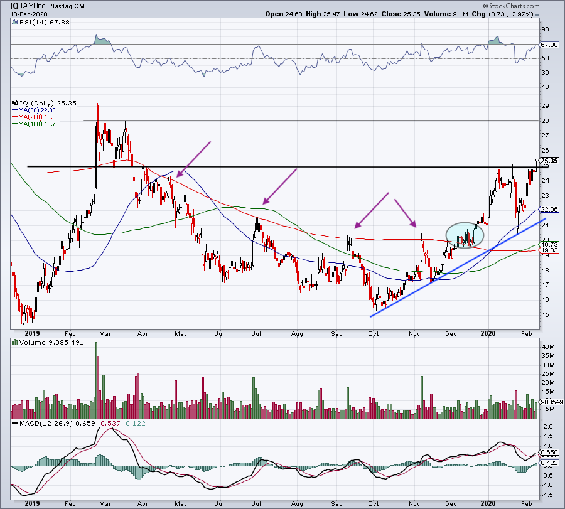This screenshot has height=509, width=565.
Task: Click the red MA(200) legend line marker
Action: (x=14, y=117)
